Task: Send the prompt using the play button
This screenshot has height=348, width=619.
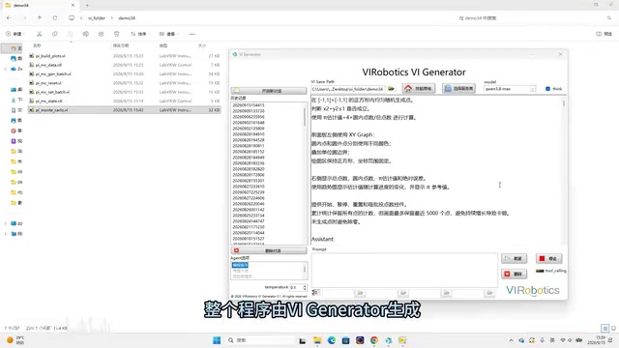Action: pyautogui.click(x=514, y=258)
